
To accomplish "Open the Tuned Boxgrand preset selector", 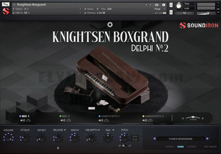I will pos(181,139).
